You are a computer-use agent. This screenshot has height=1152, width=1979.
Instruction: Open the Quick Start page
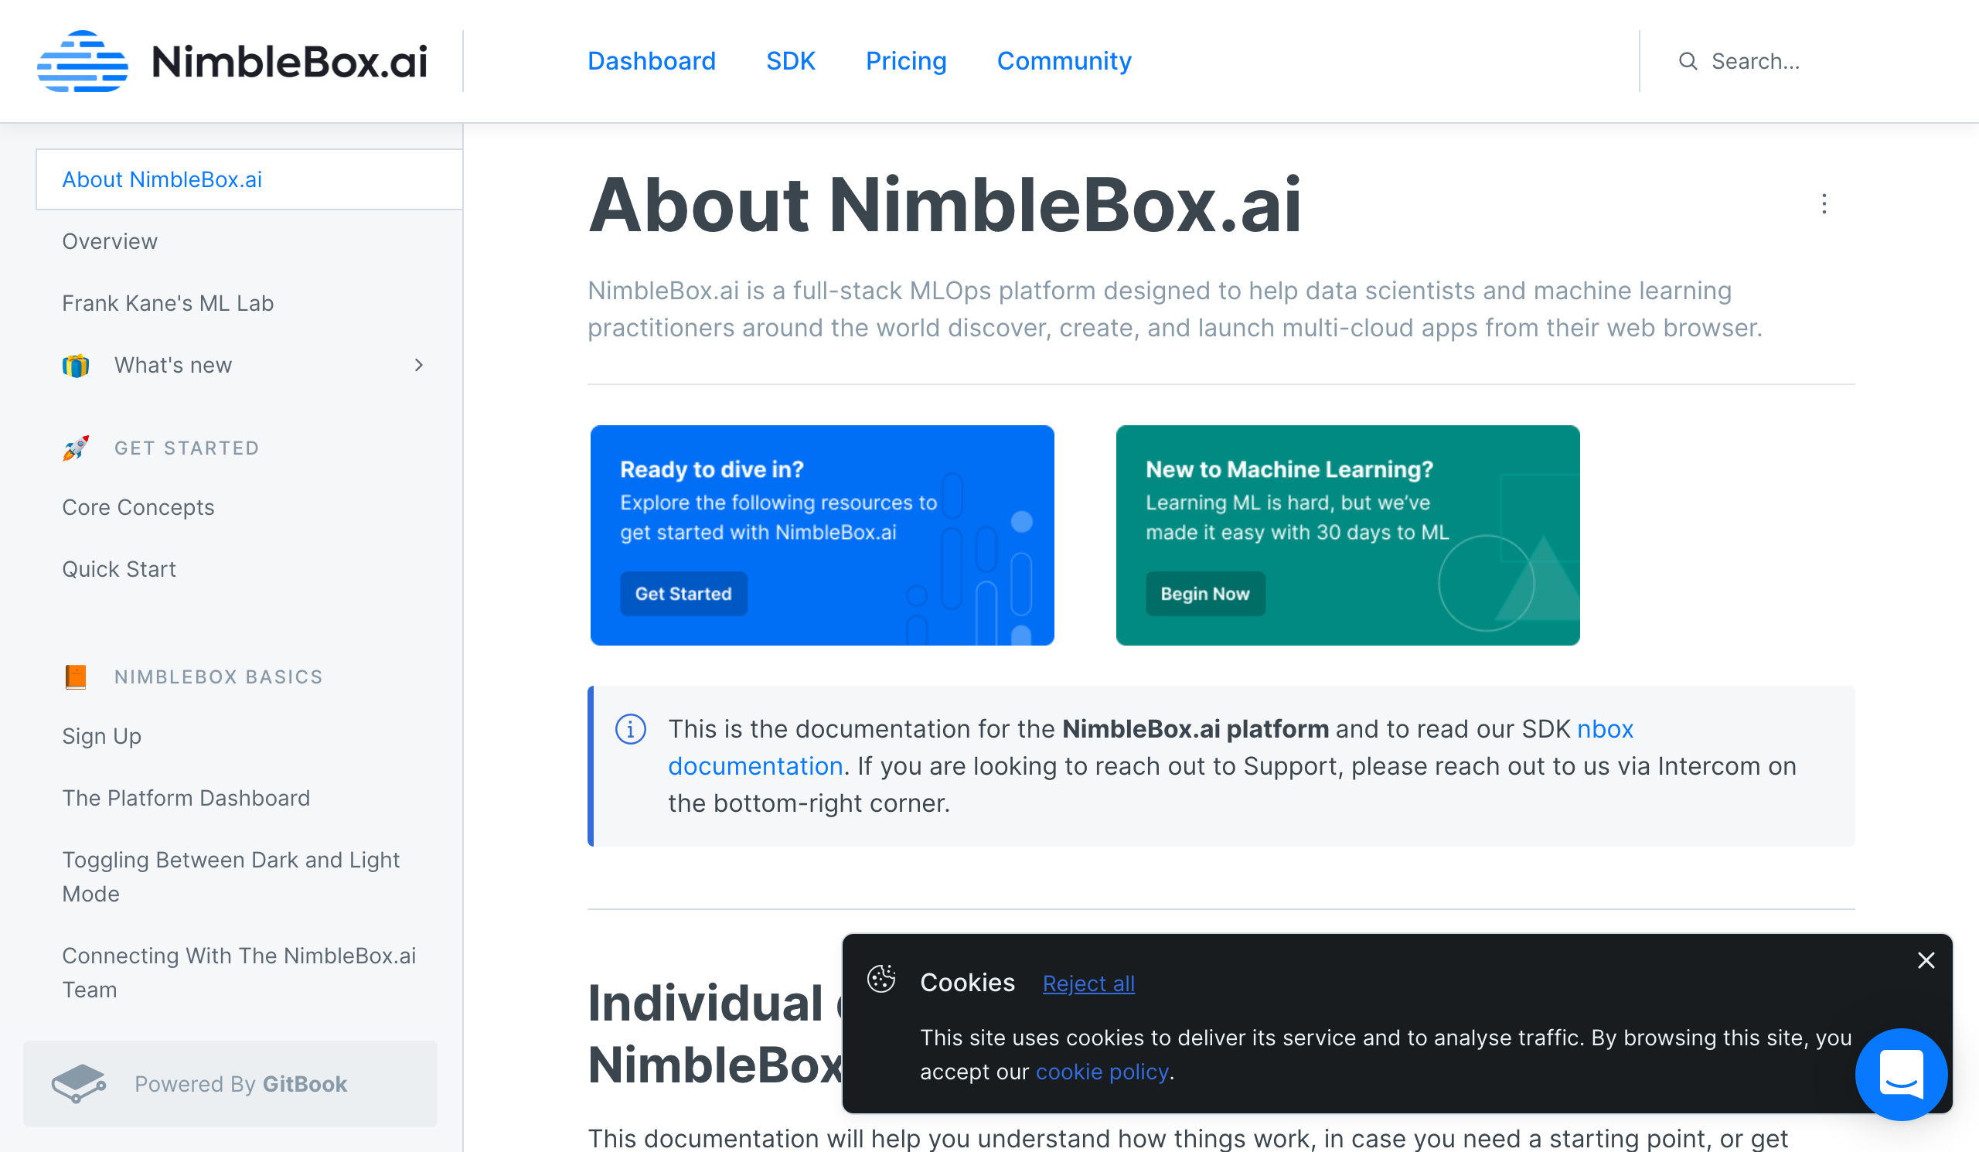point(118,569)
